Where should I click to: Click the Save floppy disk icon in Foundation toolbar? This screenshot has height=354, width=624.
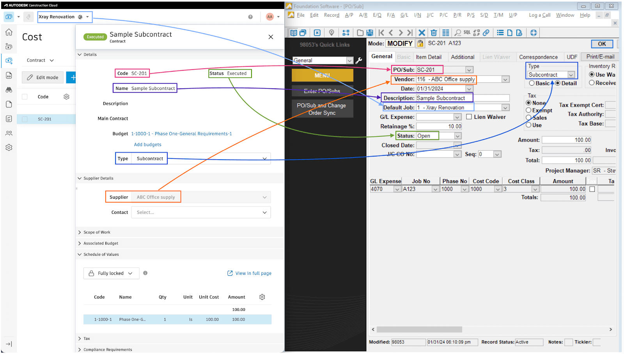(x=370, y=33)
